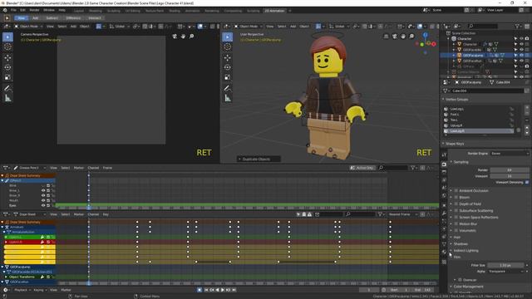Image resolution: width=532 pixels, height=299 pixels.
Task: Click the zoom magnifier icon in right viewport
Action: tap(411, 36)
